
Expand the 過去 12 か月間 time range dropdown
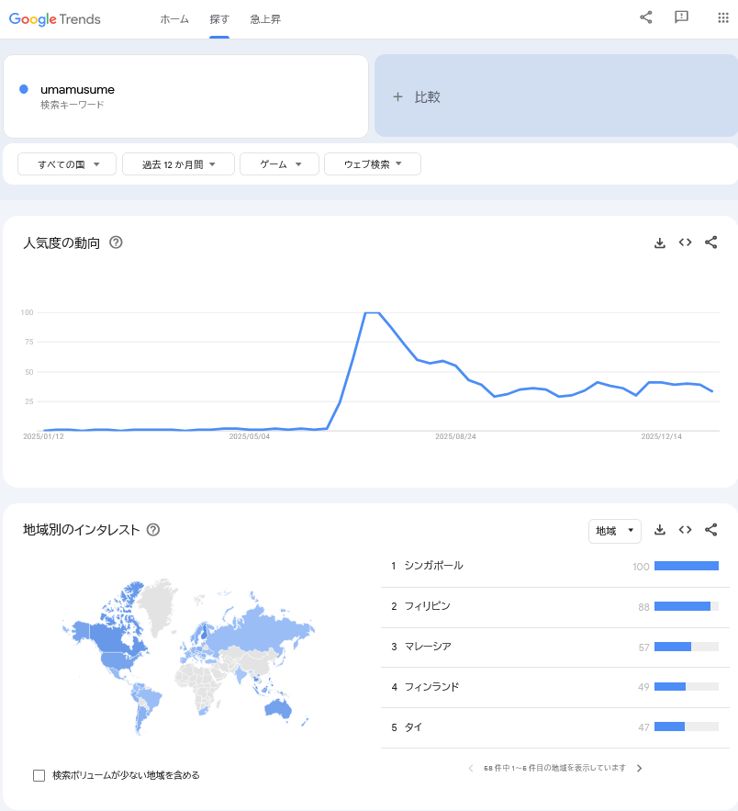coord(178,164)
